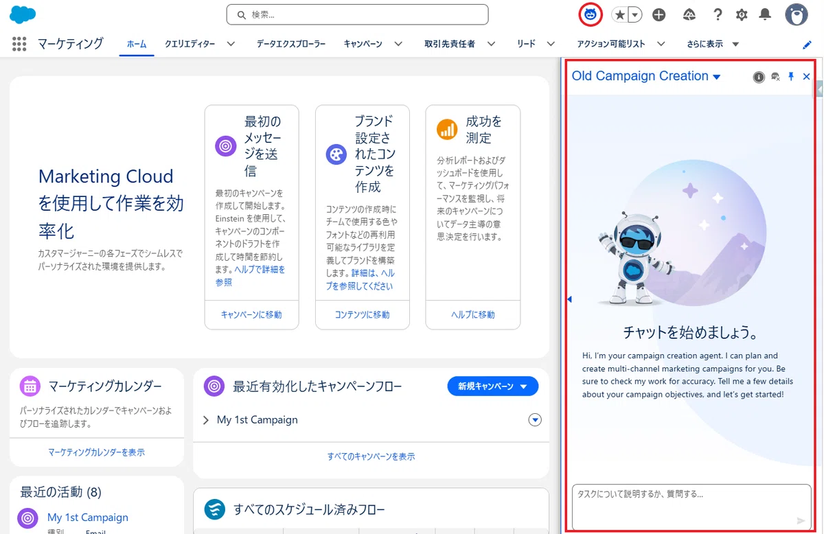Image resolution: width=824 pixels, height=534 pixels.
Task: Open the 取引先責任者 tab
Action: [450, 44]
